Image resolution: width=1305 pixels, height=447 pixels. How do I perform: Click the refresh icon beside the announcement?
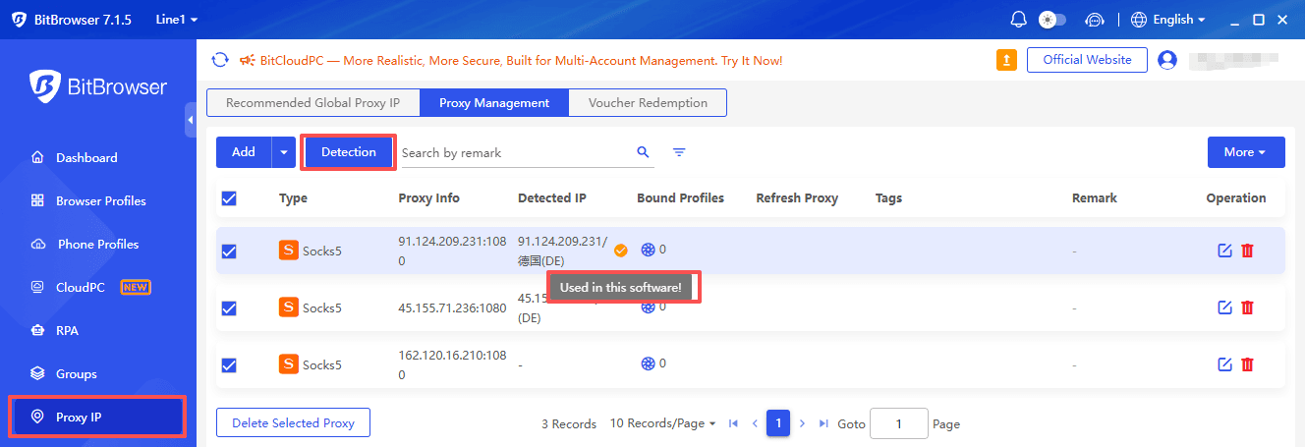(220, 60)
